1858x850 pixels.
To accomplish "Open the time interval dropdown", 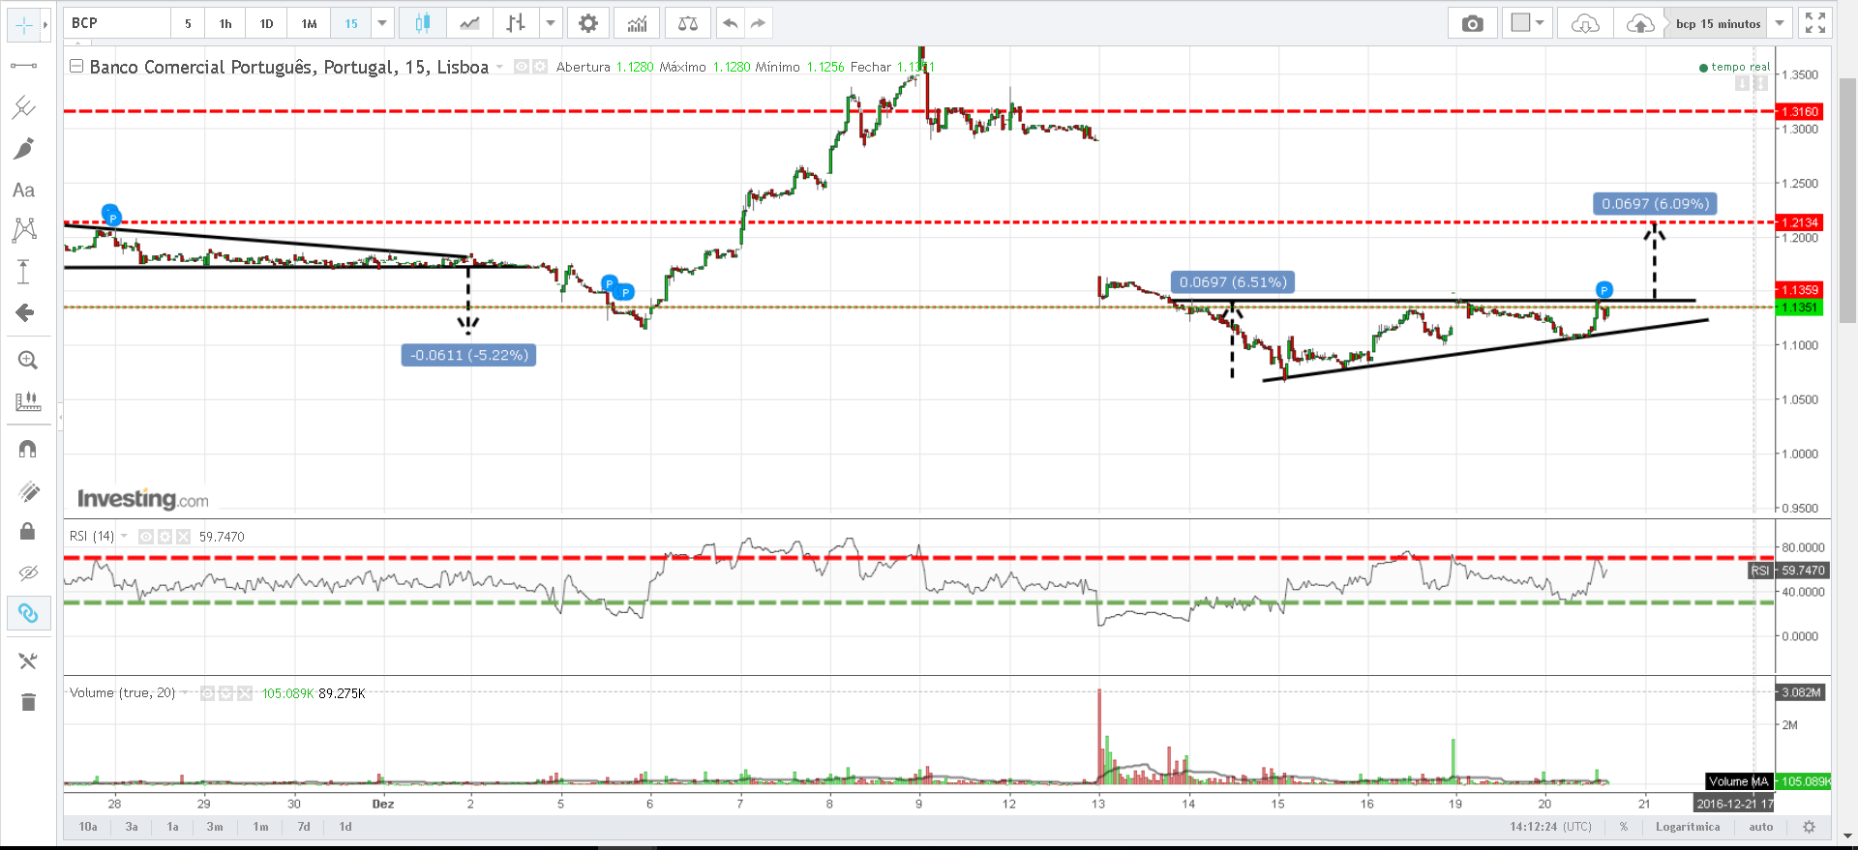I will (382, 23).
